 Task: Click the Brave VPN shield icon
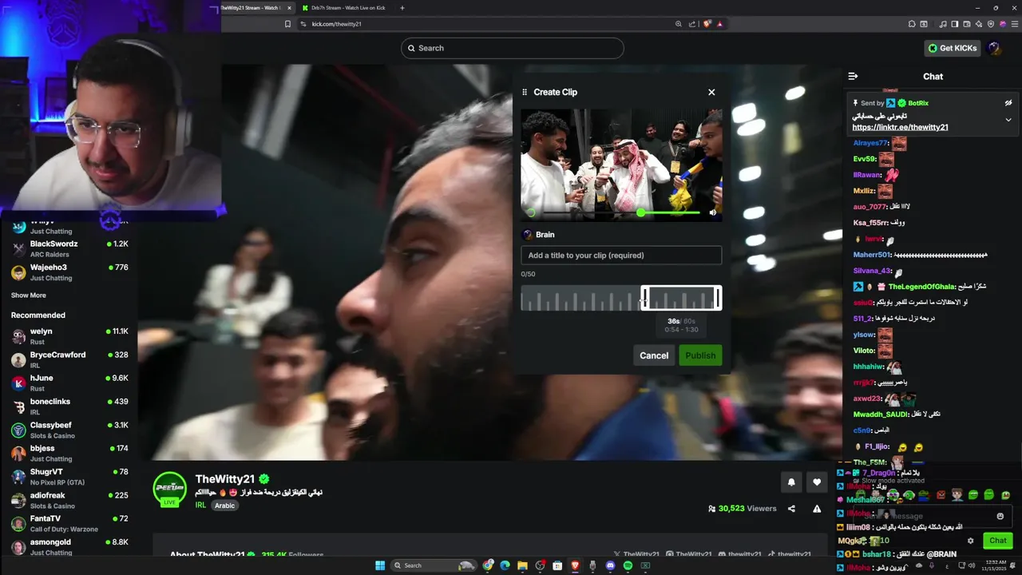pyautogui.click(x=991, y=24)
